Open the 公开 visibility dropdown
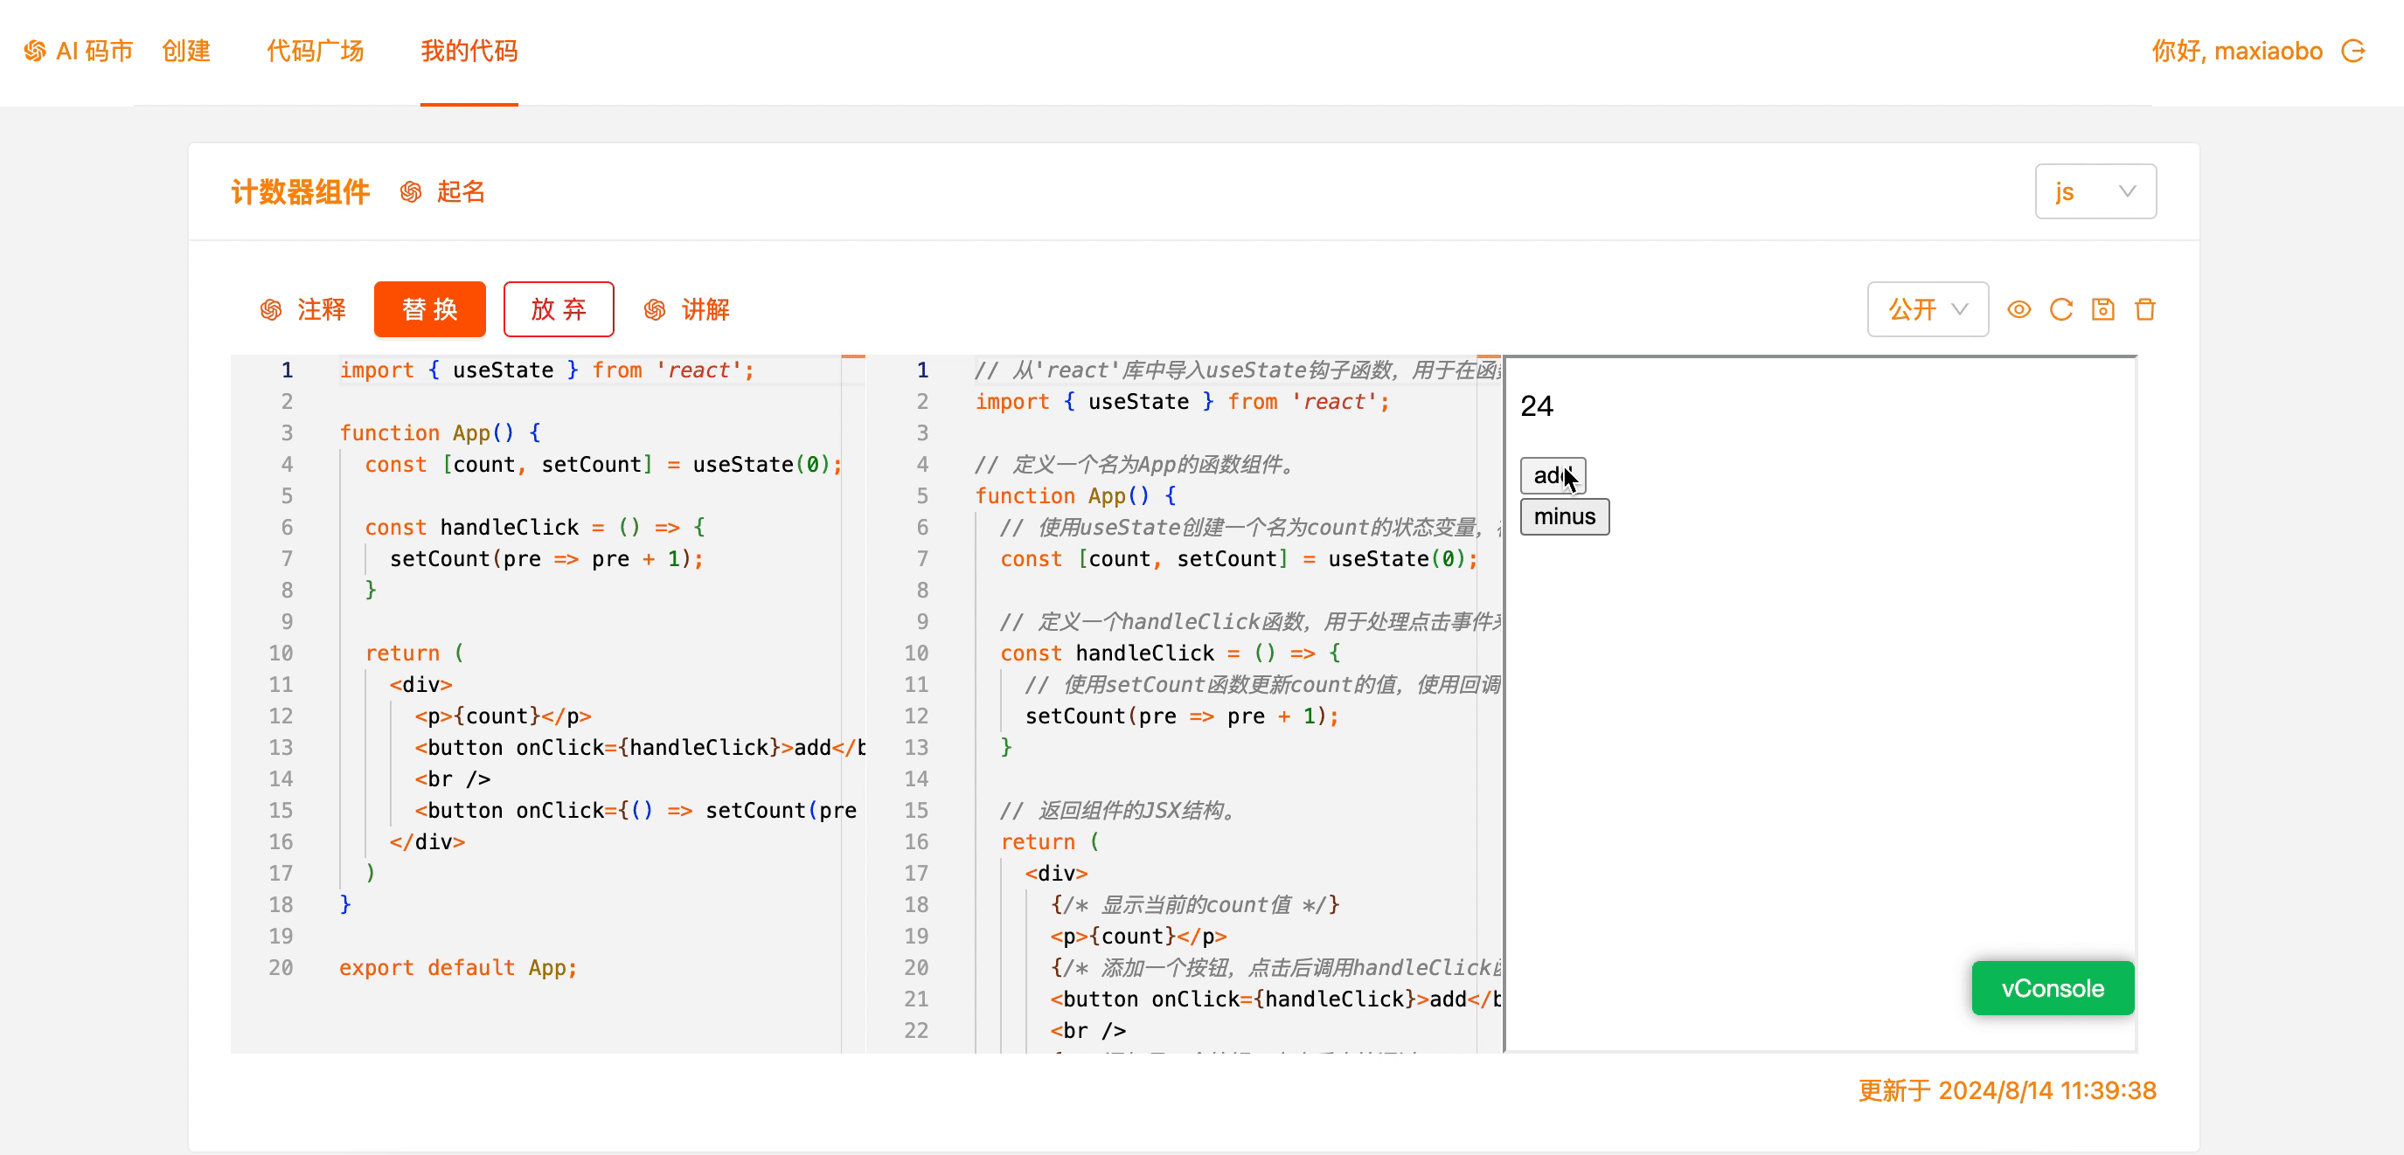 coord(1927,310)
